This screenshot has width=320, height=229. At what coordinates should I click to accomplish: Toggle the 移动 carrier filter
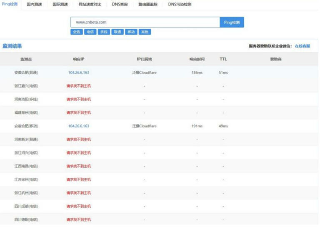131,32
